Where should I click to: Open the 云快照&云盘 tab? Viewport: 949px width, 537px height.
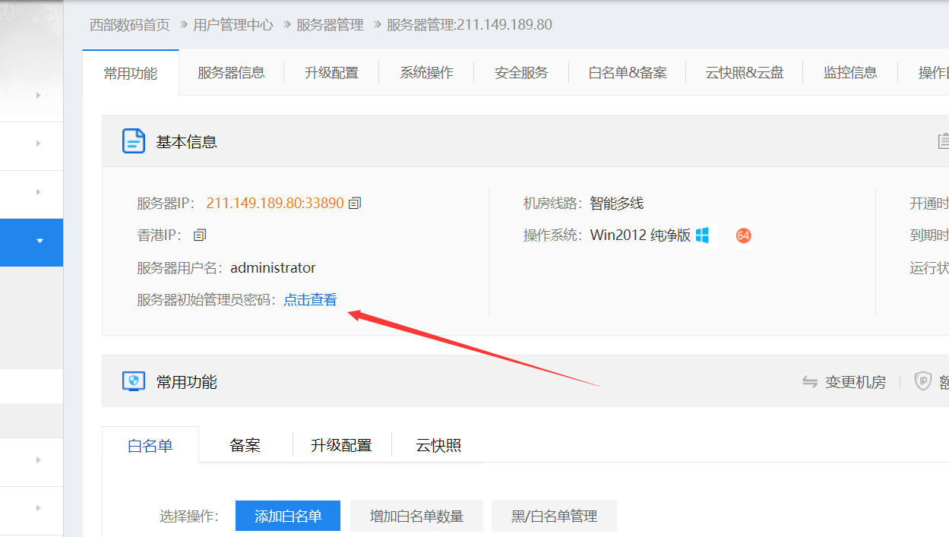(743, 72)
